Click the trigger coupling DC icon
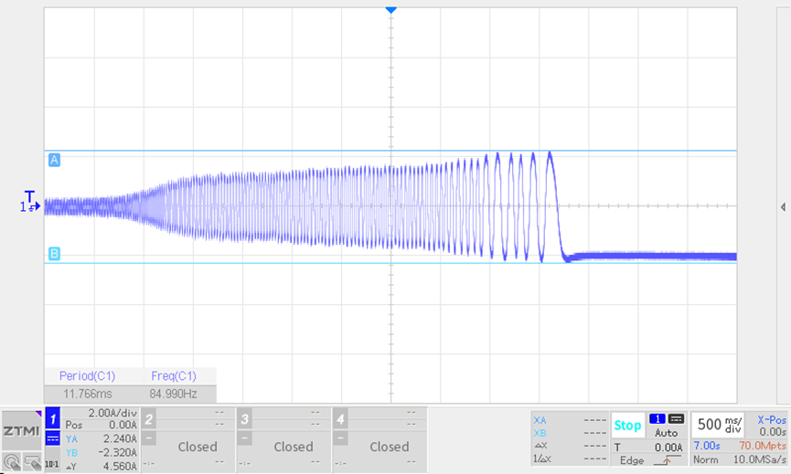 (676, 418)
